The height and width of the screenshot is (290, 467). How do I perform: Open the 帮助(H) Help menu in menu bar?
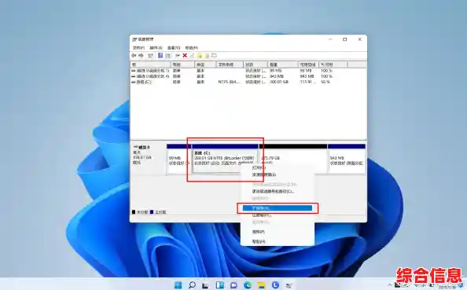click(192, 48)
